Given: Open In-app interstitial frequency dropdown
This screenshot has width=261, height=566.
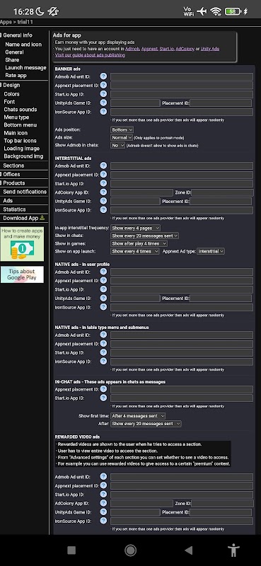Looking at the screenshot, I should click(135, 228).
